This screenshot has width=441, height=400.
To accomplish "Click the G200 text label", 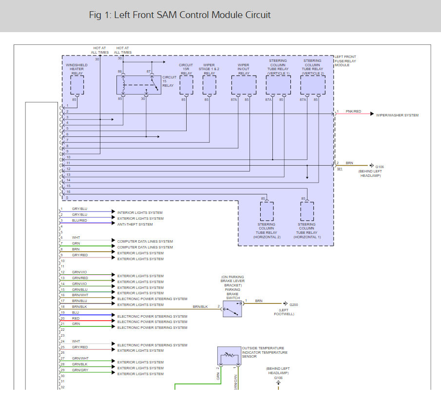I will tap(294, 305).
